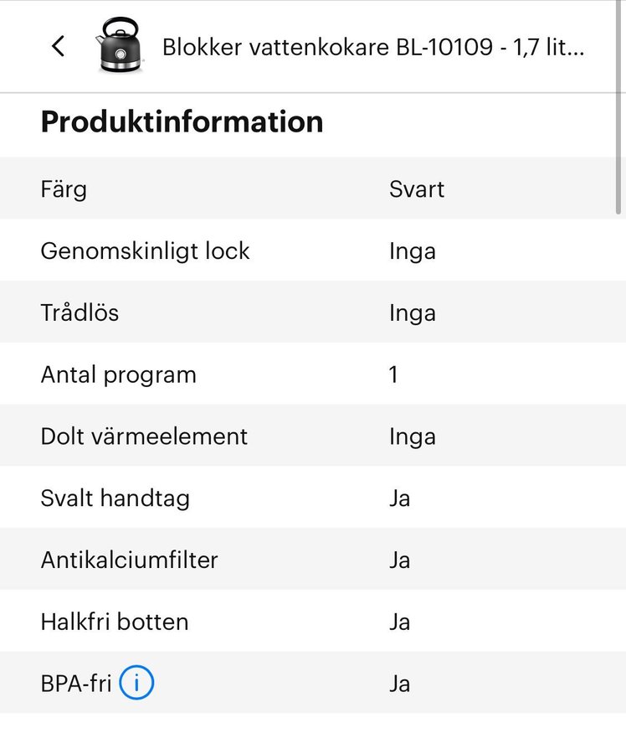
Task: Select the Ja value beside Halkfri botten
Action: pos(399,622)
